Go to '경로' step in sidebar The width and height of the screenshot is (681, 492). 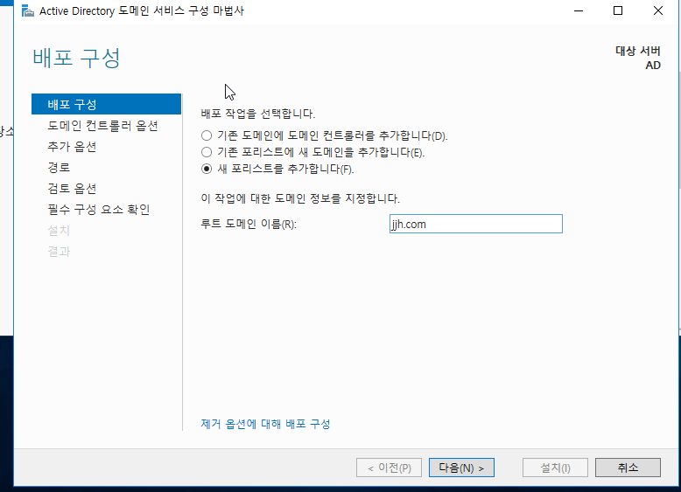pos(59,167)
